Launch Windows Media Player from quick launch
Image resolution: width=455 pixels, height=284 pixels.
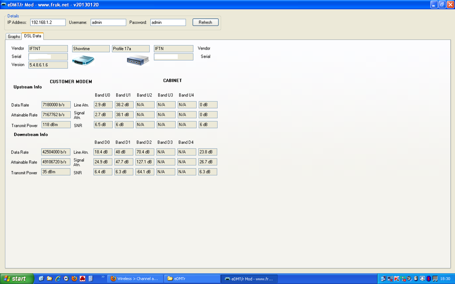coord(66,279)
